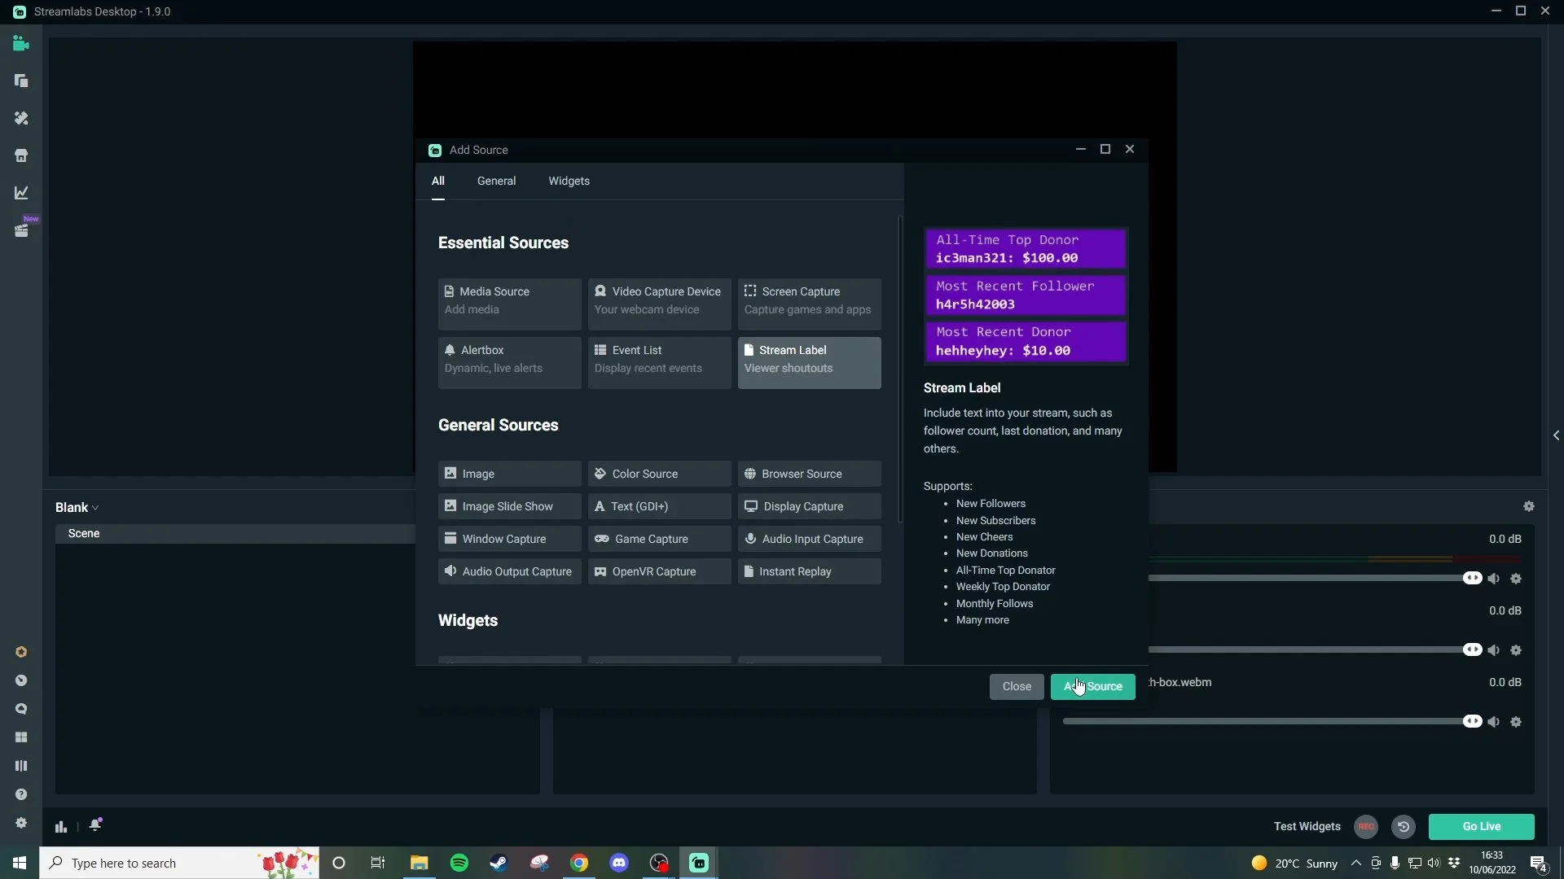This screenshot has width=1564, height=879.
Task: Show hidden system tray icons chevron
Action: (1355, 863)
